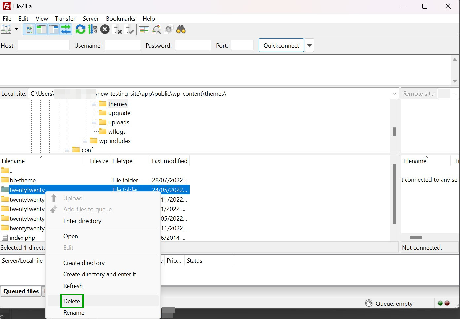460x319 pixels.
Task: Open the Edit menu
Action: point(23,19)
